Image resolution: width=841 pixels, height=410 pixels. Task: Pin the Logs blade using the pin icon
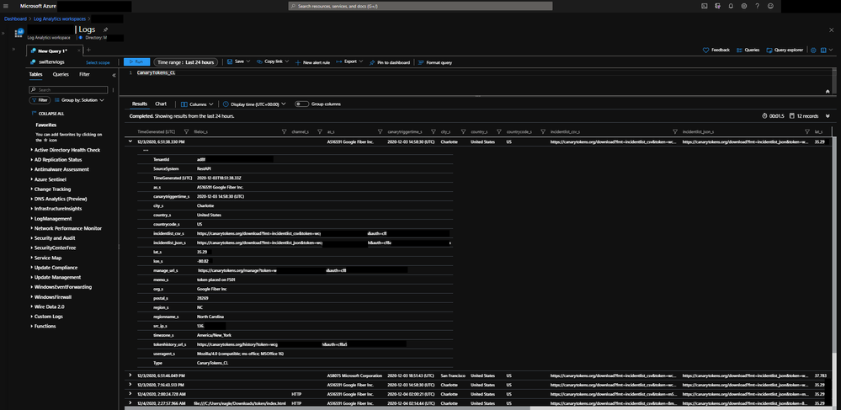105,29
